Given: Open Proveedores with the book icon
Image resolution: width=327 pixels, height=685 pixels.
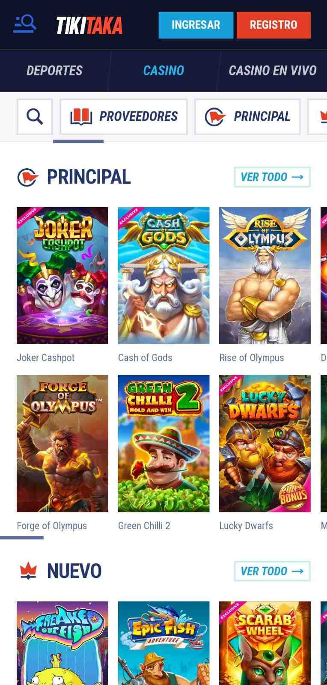Looking at the screenshot, I should (x=124, y=116).
